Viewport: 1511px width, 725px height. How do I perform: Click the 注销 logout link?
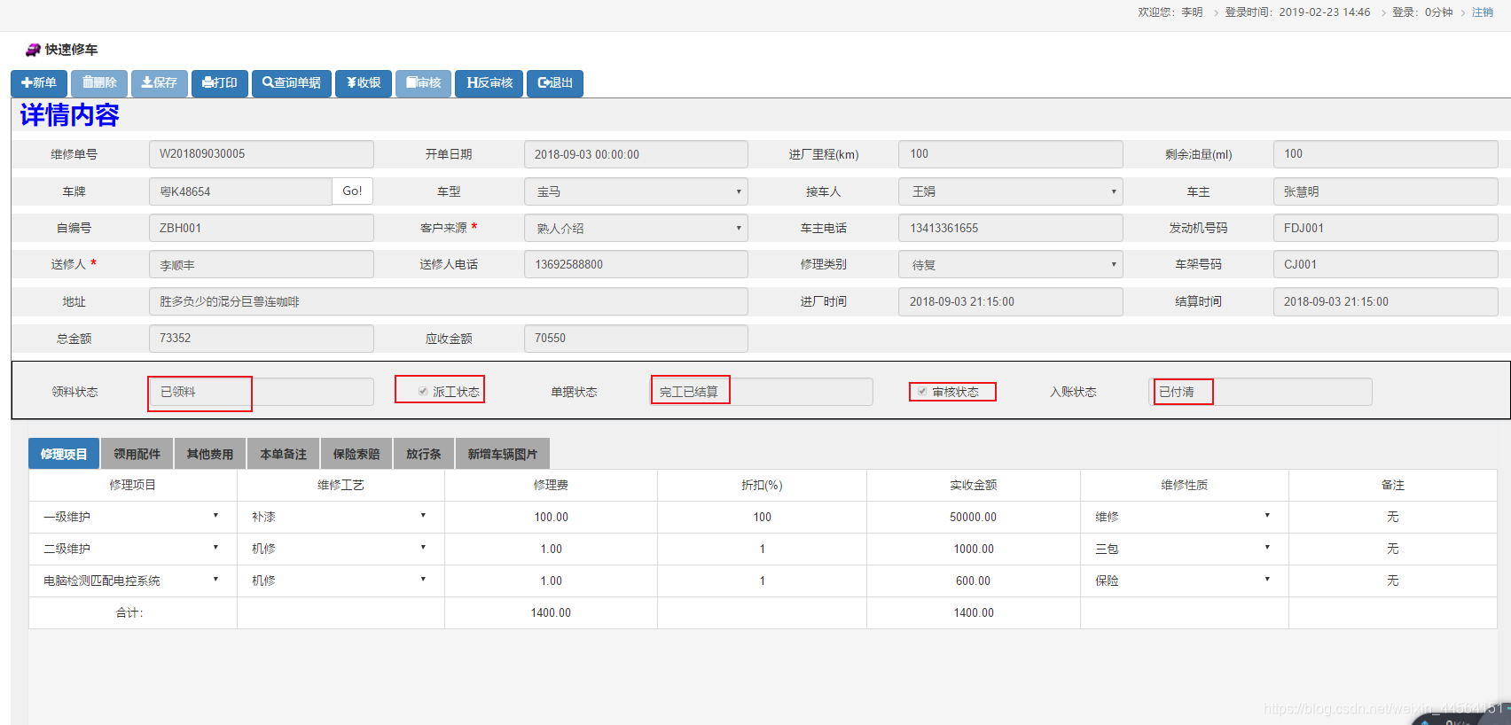1483,12
